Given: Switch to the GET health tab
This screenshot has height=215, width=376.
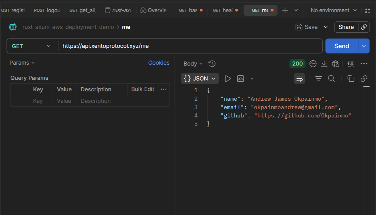Looking at the screenshot, I should (225, 10).
